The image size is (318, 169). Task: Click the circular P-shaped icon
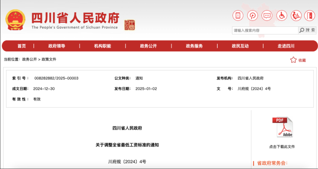pyautogui.click(x=252, y=15)
